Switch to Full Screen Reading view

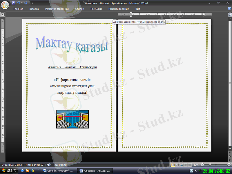(x=177, y=165)
